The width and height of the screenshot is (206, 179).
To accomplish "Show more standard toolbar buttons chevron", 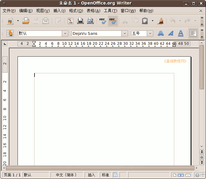I will pos(202,18).
